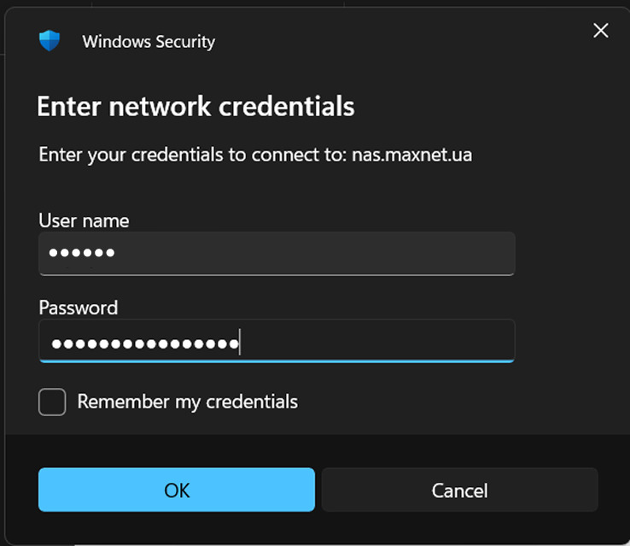Click the "Enter your credentials to connect to" text

(192, 156)
